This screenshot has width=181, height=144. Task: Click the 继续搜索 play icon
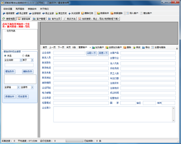coord(4,13)
